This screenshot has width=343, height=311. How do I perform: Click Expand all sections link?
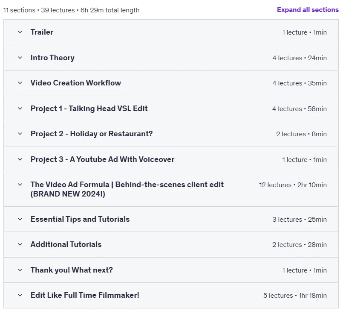point(308,10)
